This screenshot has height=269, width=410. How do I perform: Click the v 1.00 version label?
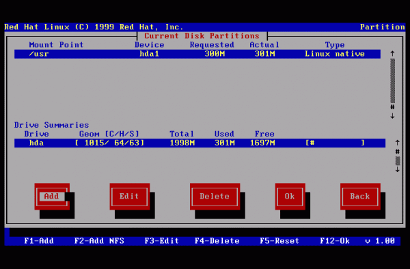click(x=380, y=241)
